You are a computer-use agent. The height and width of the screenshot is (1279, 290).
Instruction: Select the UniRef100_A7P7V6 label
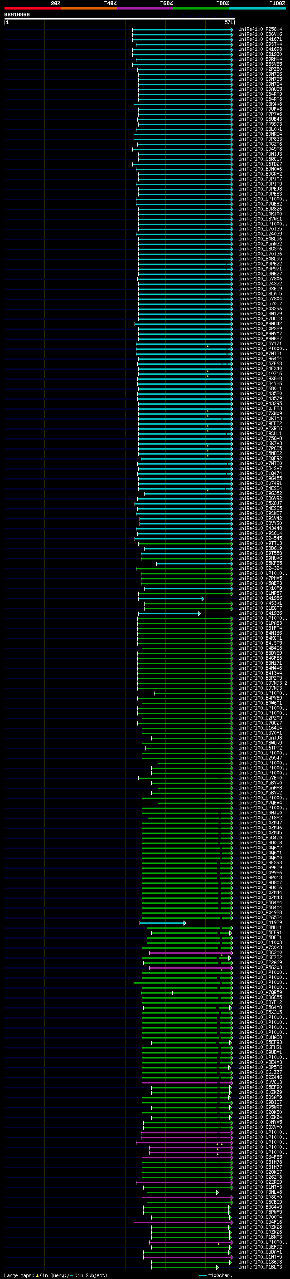pyautogui.click(x=260, y=114)
